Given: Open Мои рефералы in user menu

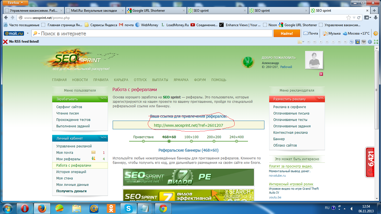Looking at the screenshot, I should point(68,159).
